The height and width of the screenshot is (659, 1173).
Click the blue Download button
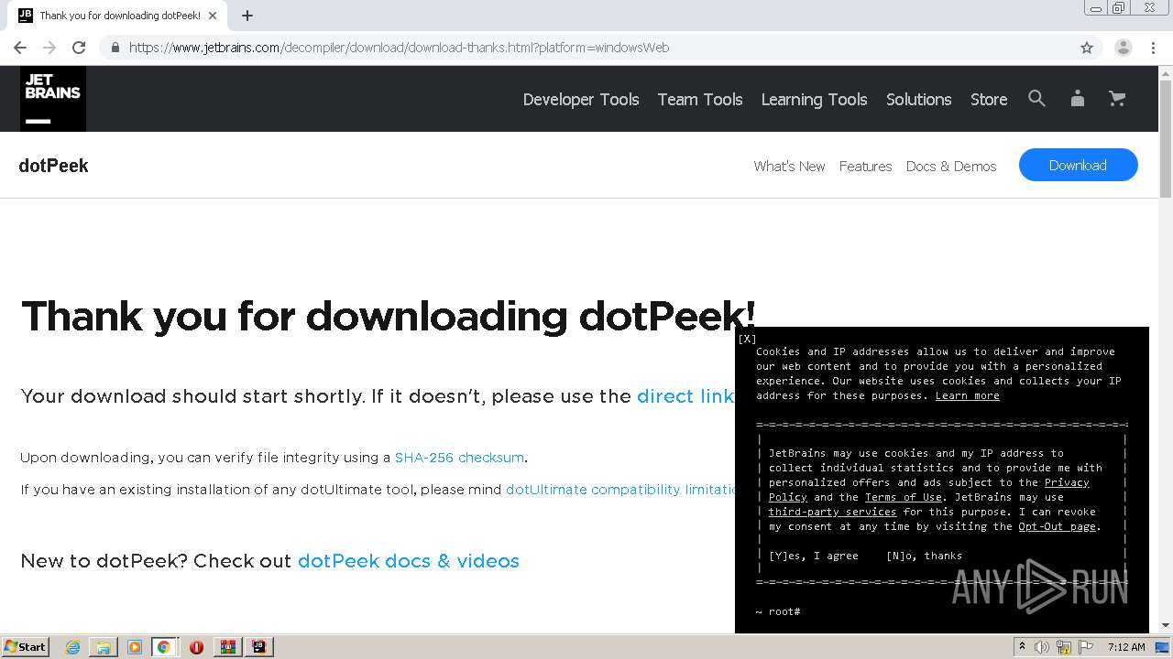[x=1078, y=165]
